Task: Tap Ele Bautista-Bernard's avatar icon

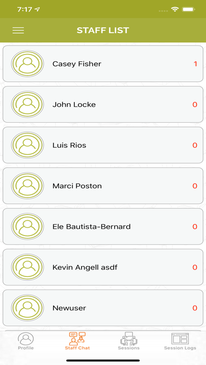Action: (x=27, y=227)
